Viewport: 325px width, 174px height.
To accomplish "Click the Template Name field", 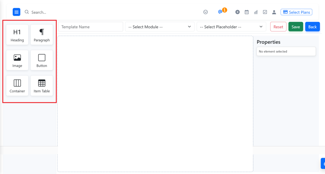I will click(x=90, y=27).
